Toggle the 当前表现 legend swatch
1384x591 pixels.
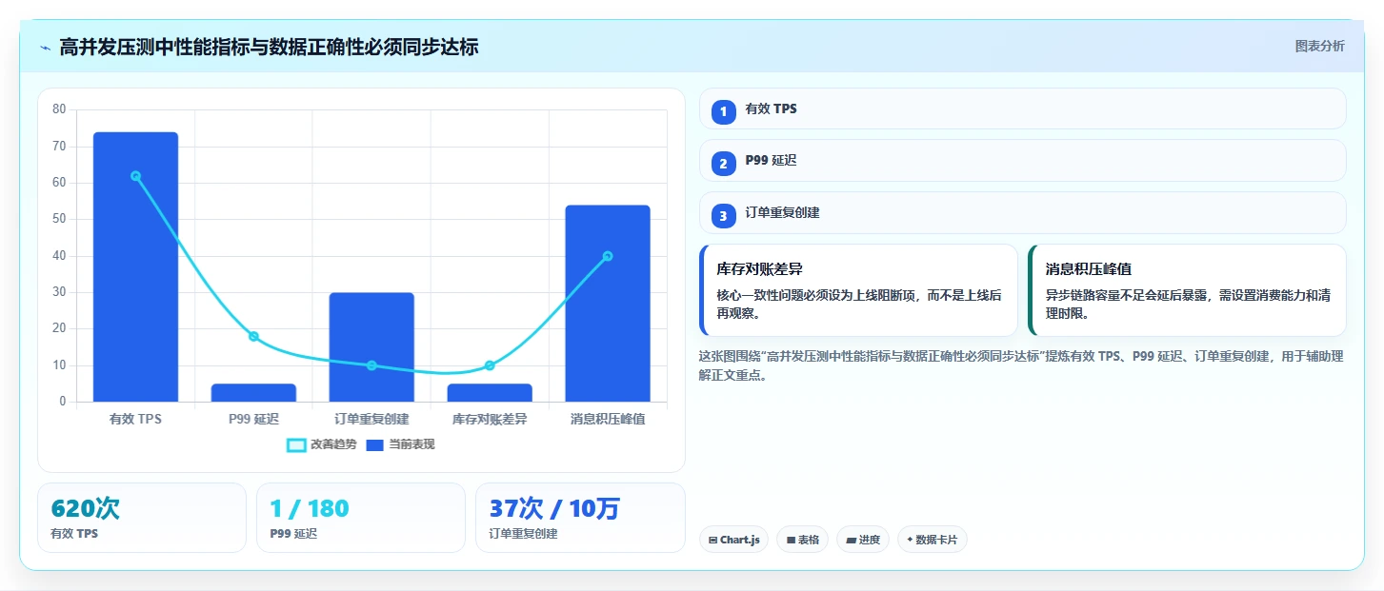[x=374, y=444]
